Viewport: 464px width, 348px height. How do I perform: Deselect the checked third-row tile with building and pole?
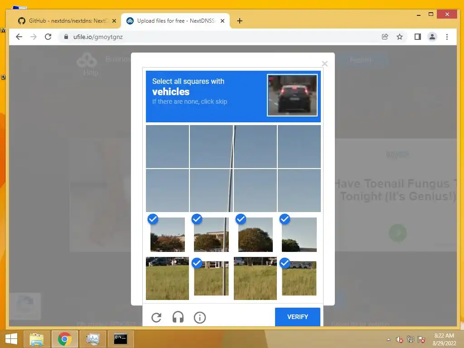(x=211, y=234)
